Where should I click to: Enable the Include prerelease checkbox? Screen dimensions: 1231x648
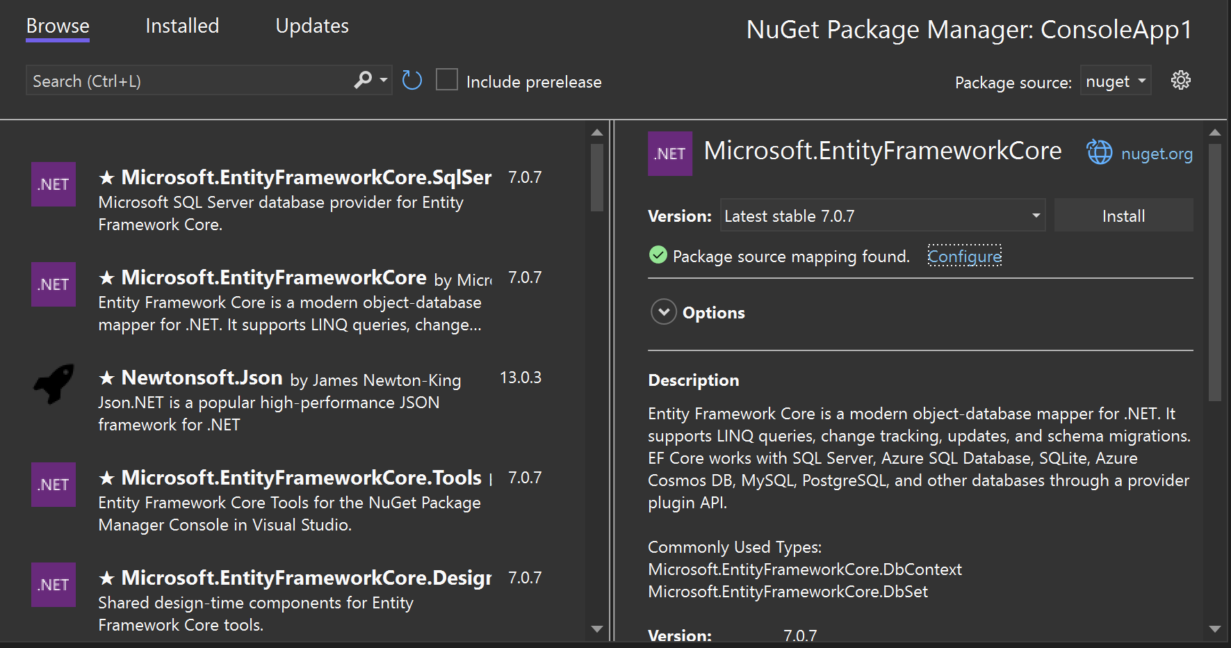click(447, 80)
